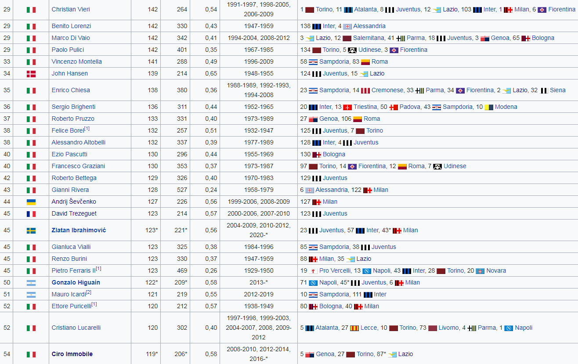Follow the Milan link in Ettore Puricelli's row
This screenshot has width=578, height=364.
pyautogui.click(x=372, y=306)
